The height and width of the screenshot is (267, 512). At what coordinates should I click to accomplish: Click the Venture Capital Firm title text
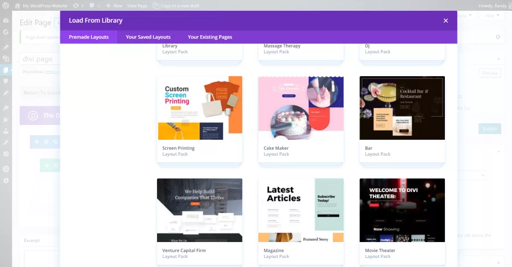coord(184,251)
